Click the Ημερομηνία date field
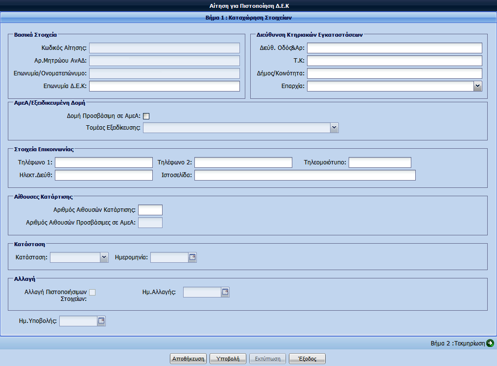The height and width of the screenshot is (366, 497). 169,257
